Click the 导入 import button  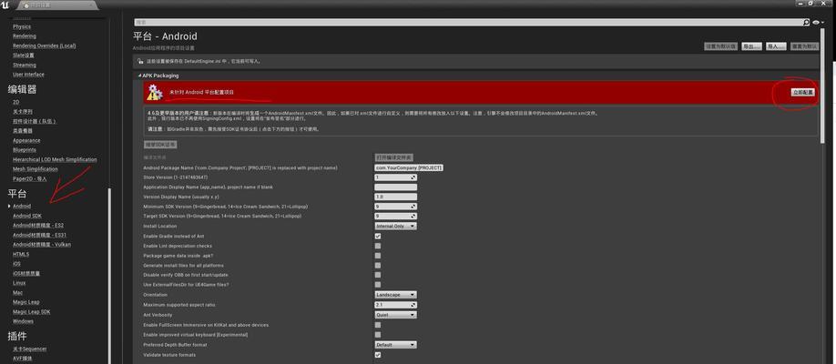pyautogui.click(x=776, y=46)
